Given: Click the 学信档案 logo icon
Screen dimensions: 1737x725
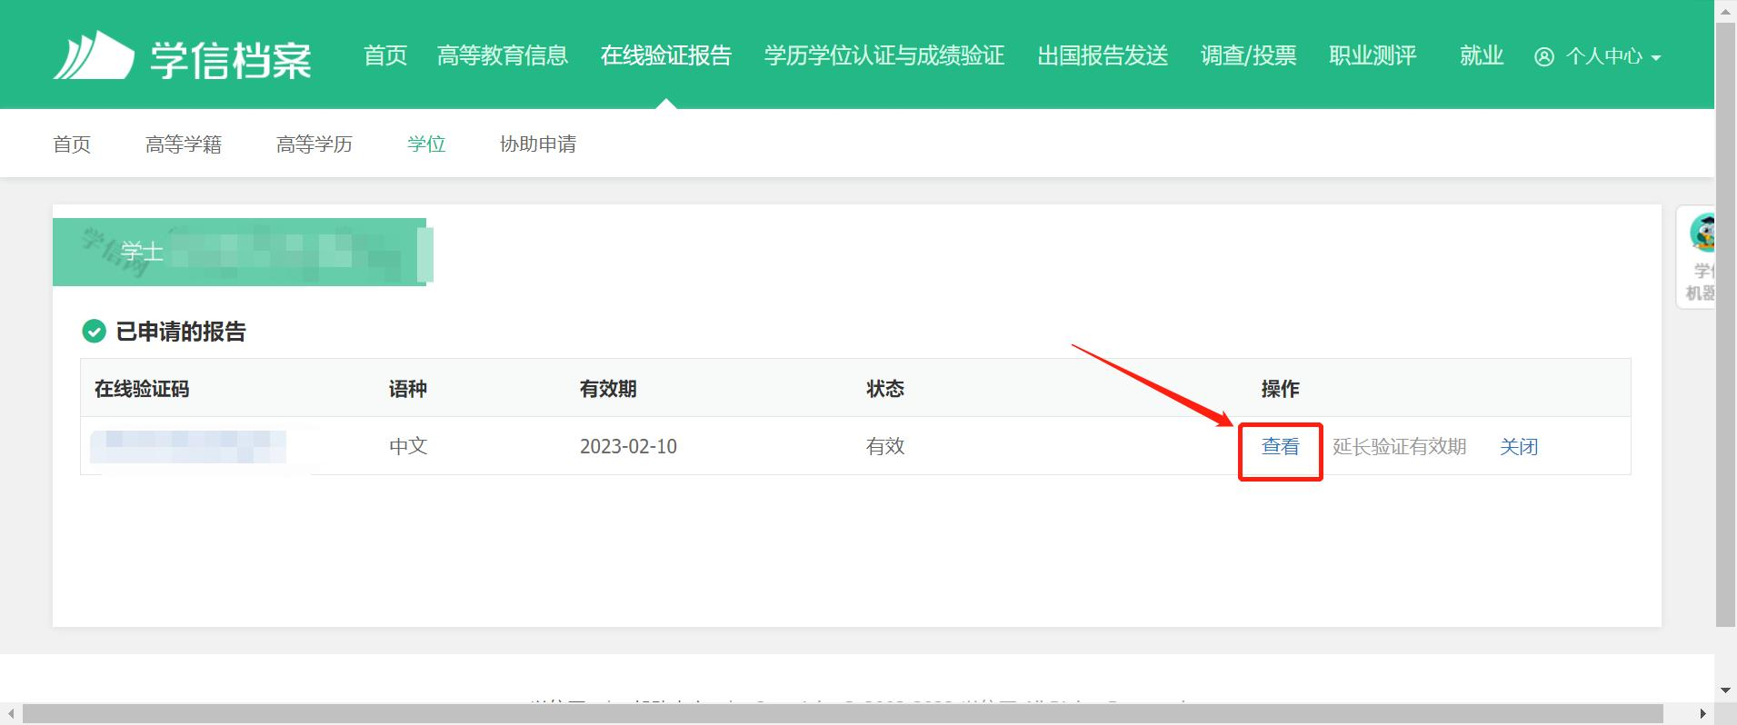Looking at the screenshot, I should [x=94, y=55].
